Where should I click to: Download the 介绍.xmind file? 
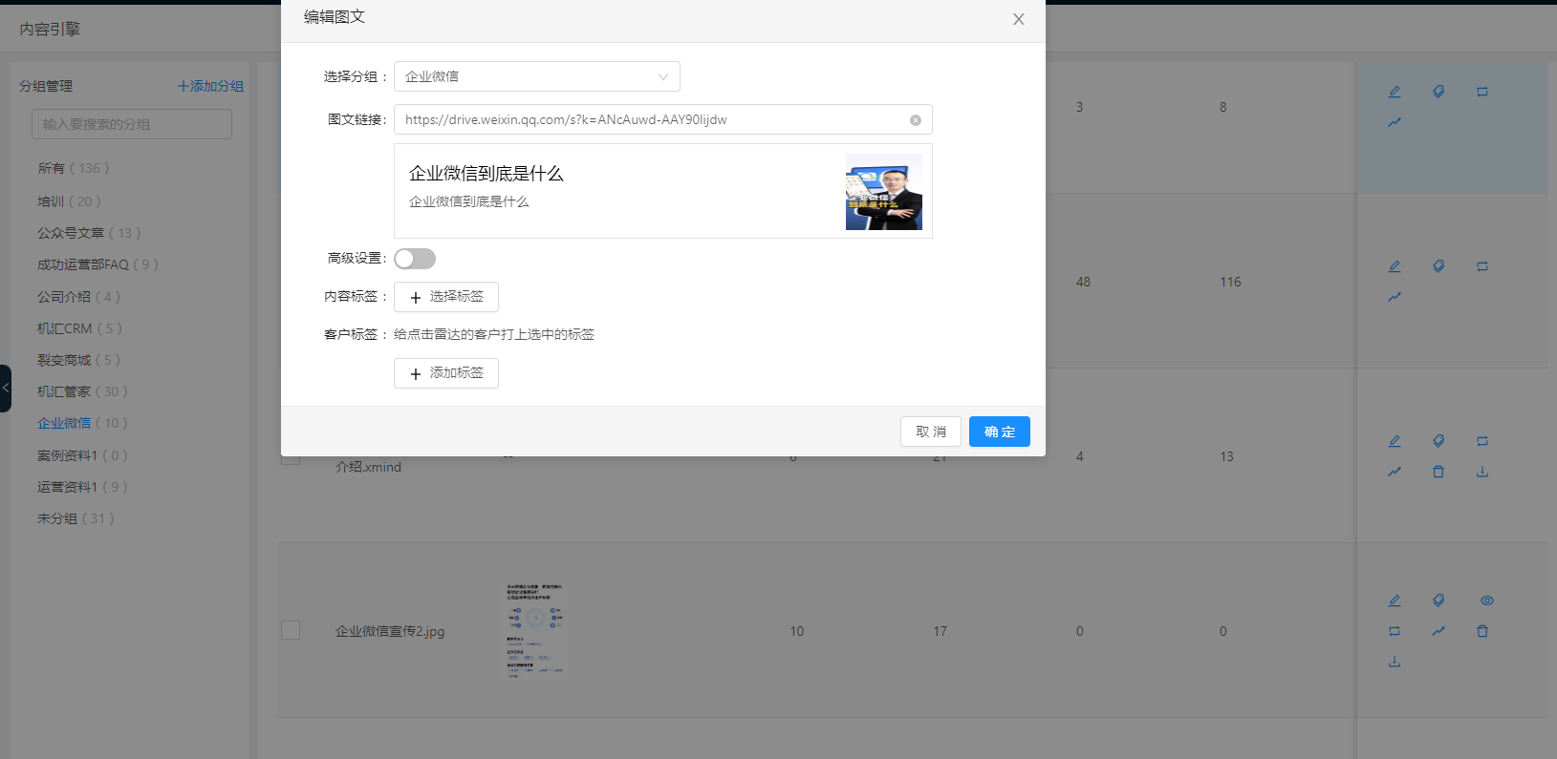coord(1482,472)
